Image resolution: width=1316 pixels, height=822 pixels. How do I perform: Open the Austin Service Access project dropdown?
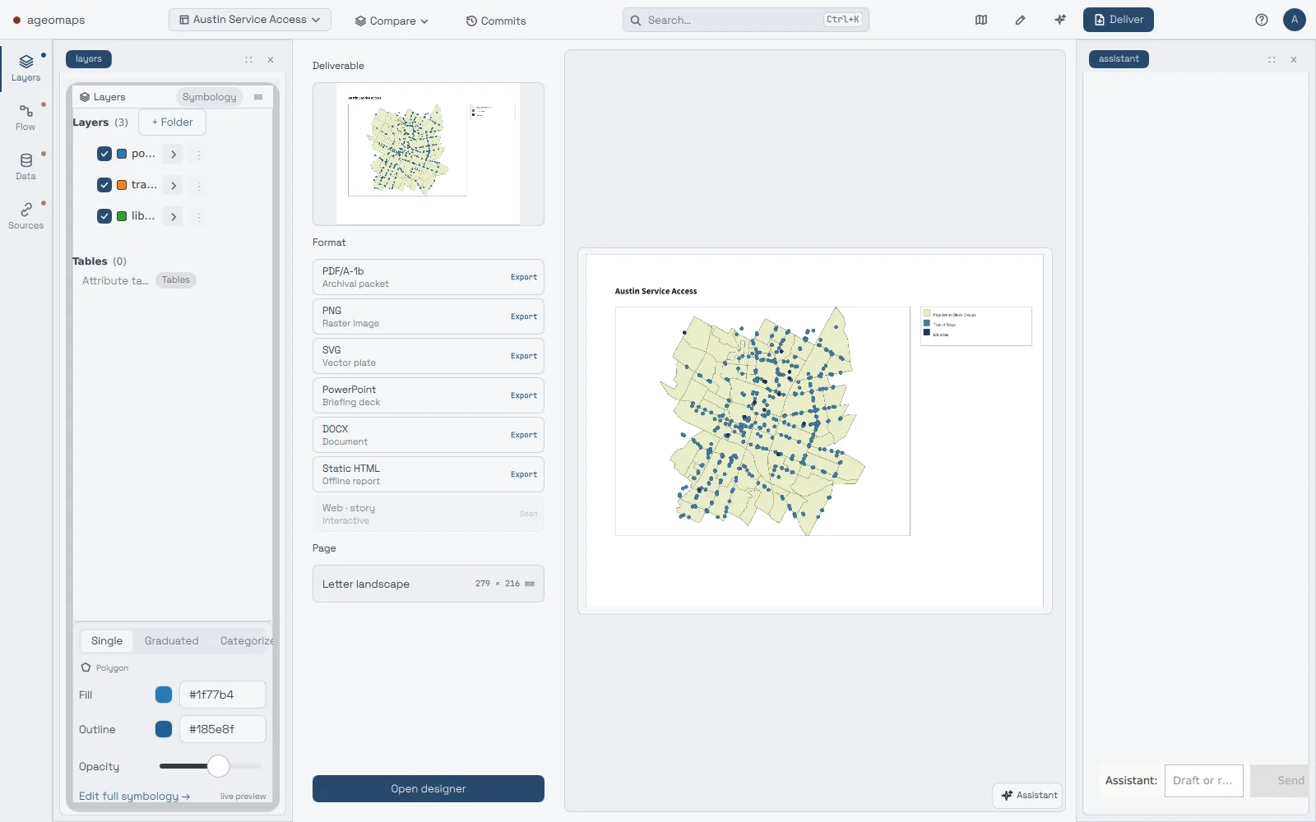coord(250,20)
